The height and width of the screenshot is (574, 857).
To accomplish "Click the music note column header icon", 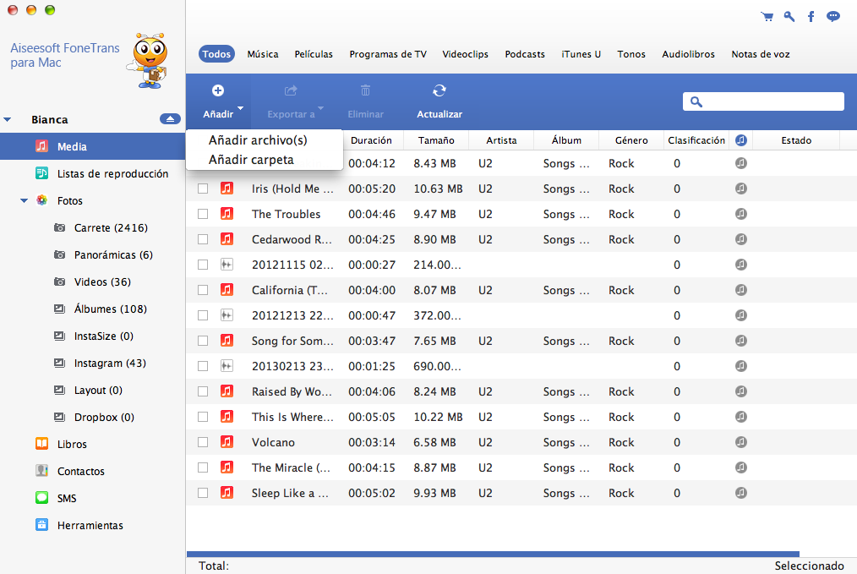I will (x=741, y=140).
